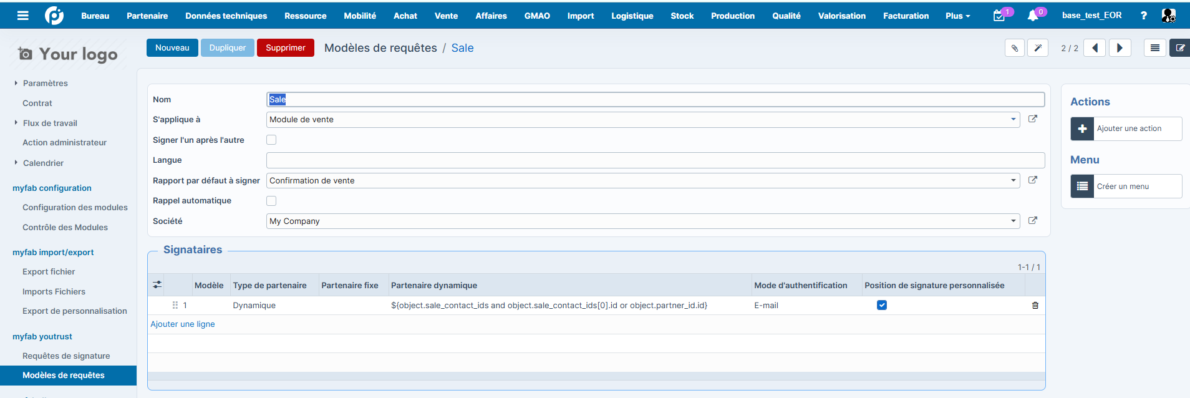Click Ajouter une ligne link
This screenshot has width=1190, height=398.
183,324
